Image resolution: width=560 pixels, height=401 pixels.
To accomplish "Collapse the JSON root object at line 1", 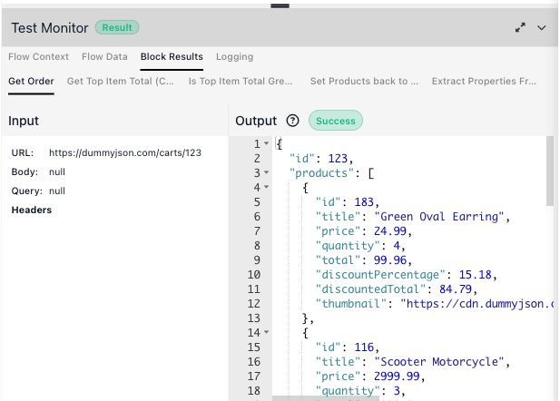I will pyautogui.click(x=267, y=143).
